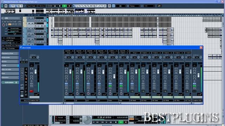The image size is (225, 126).
Task: Open the ezdrummer inspector section
Action: pyautogui.click(x=10, y=83)
